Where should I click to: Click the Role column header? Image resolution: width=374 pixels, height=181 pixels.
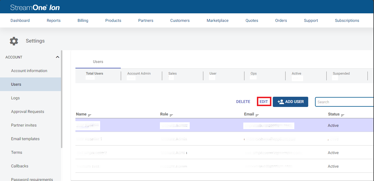[164, 114]
